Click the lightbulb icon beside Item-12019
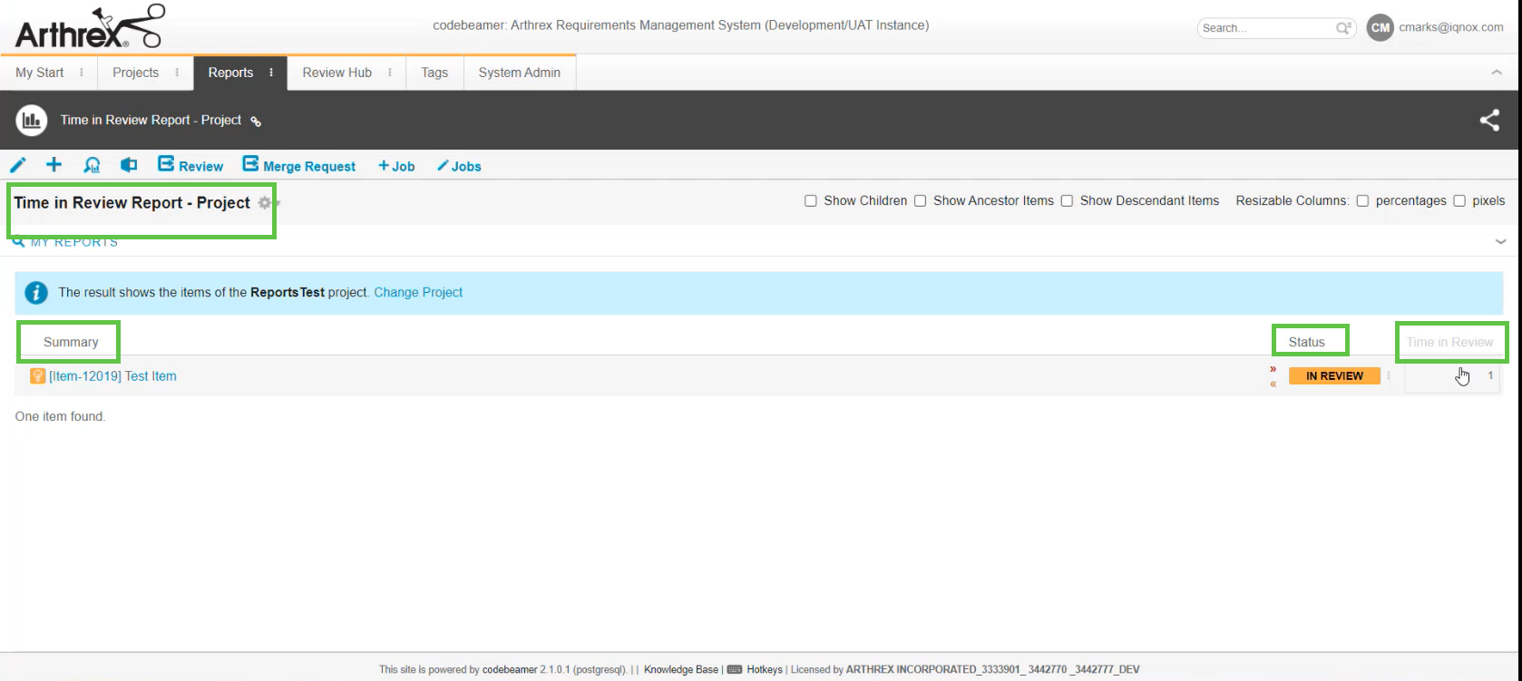The width and height of the screenshot is (1522, 681). click(x=37, y=376)
